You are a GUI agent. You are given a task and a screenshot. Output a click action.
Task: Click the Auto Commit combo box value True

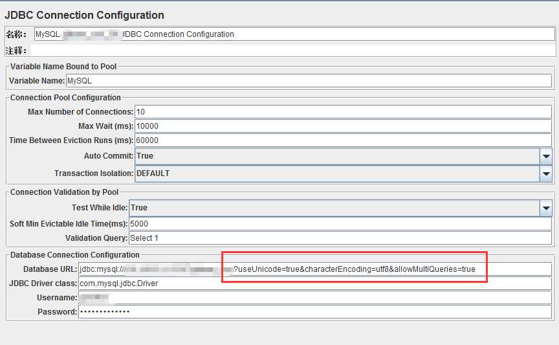[x=337, y=156]
